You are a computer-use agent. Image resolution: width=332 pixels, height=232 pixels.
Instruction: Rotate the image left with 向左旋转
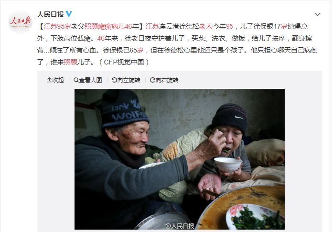(x=126, y=80)
